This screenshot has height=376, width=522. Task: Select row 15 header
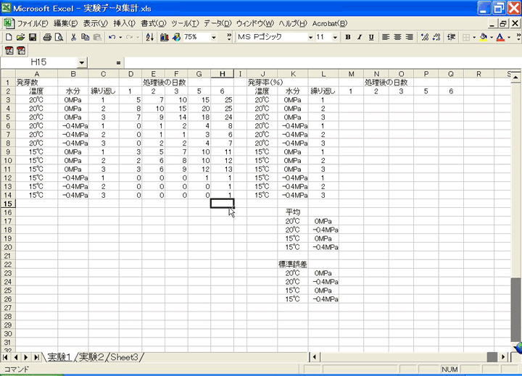click(x=7, y=204)
